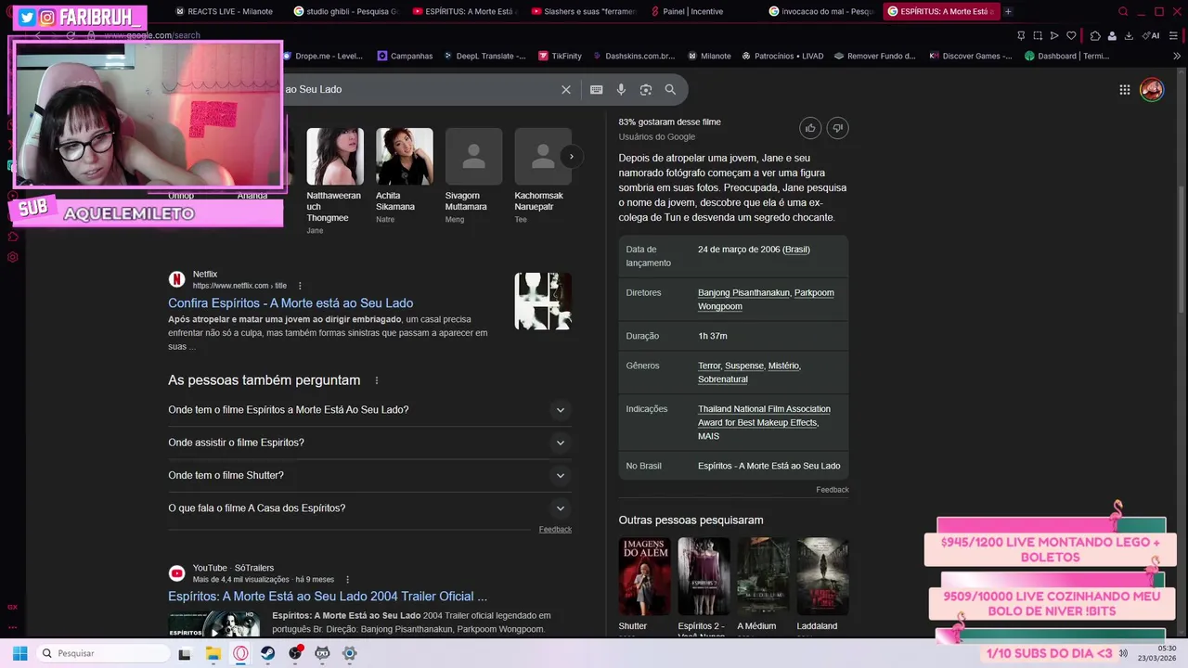Open Opera tab search magnifier
Image resolution: width=1188 pixels, height=668 pixels.
[x=1123, y=12]
